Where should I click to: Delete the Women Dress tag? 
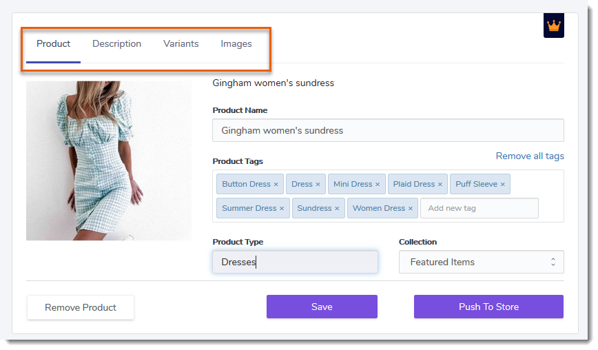[x=411, y=209]
